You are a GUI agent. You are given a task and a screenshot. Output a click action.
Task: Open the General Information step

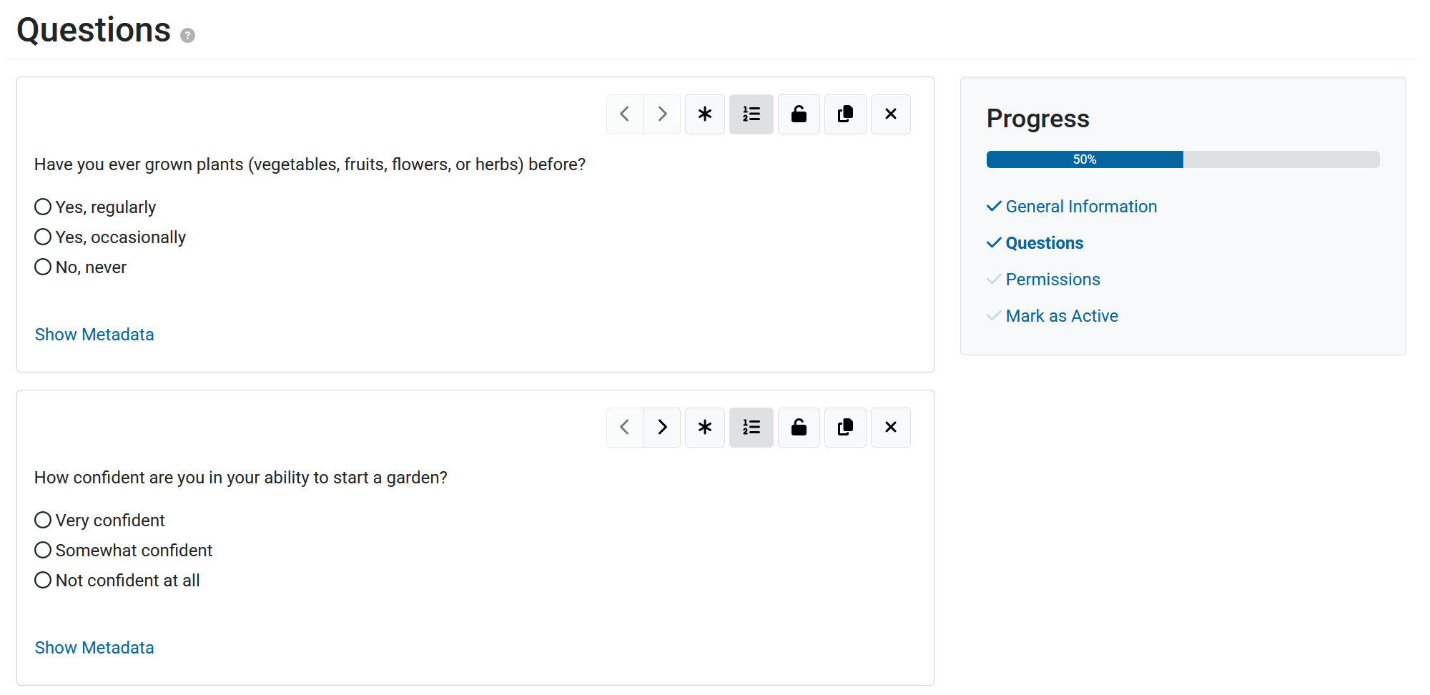point(1081,207)
